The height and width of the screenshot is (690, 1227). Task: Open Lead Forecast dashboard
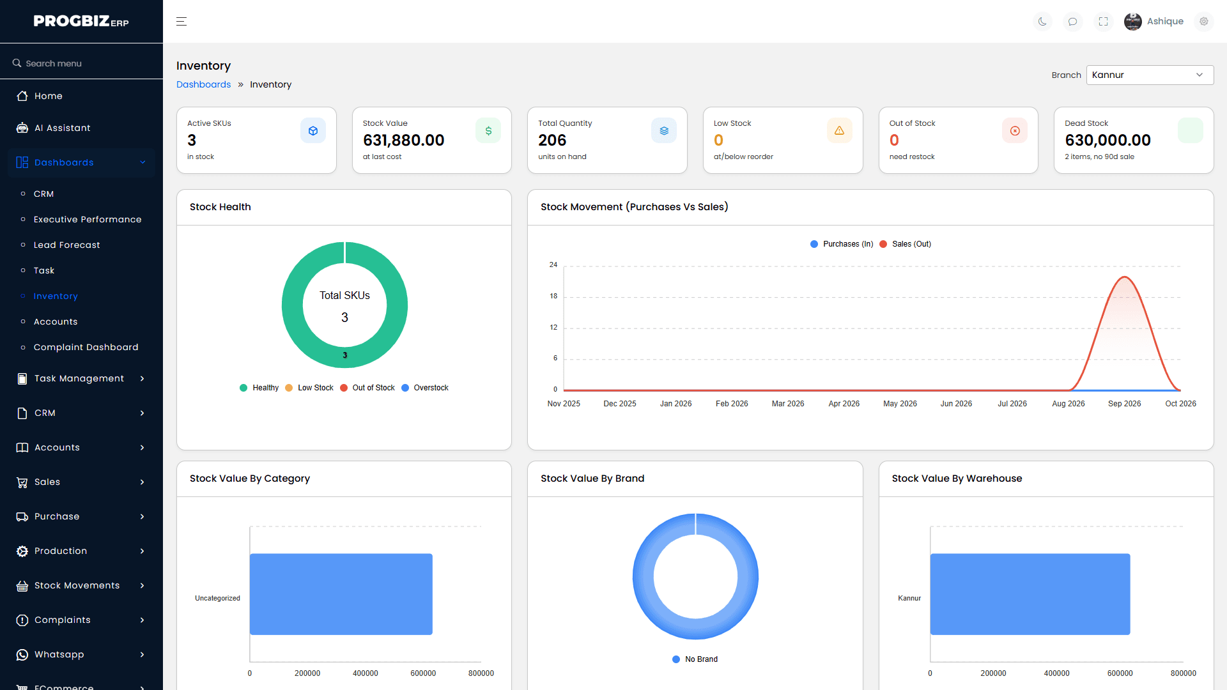(x=66, y=245)
